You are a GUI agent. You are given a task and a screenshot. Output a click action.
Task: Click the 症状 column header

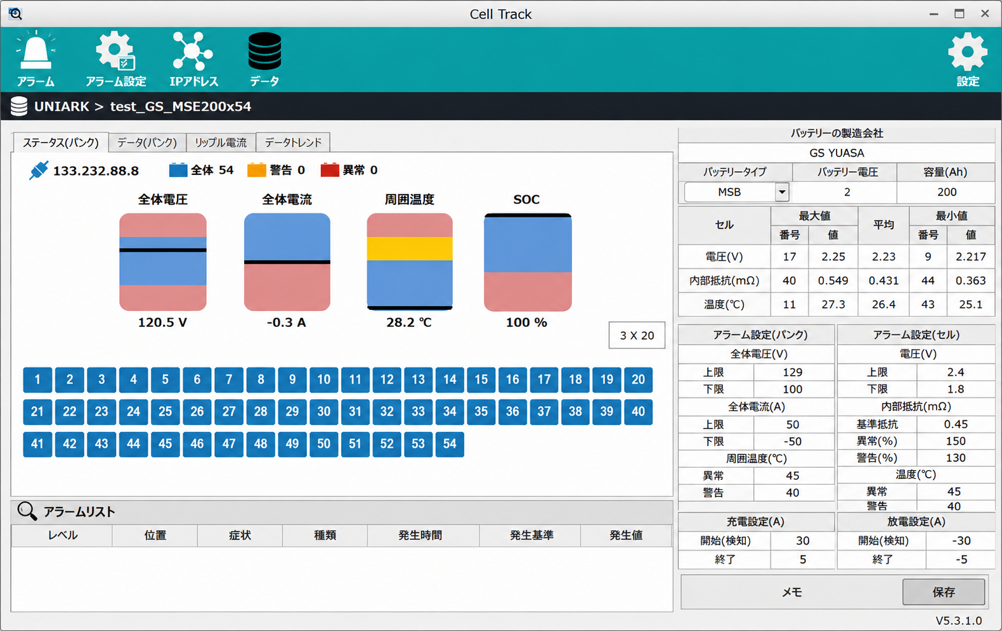point(240,535)
